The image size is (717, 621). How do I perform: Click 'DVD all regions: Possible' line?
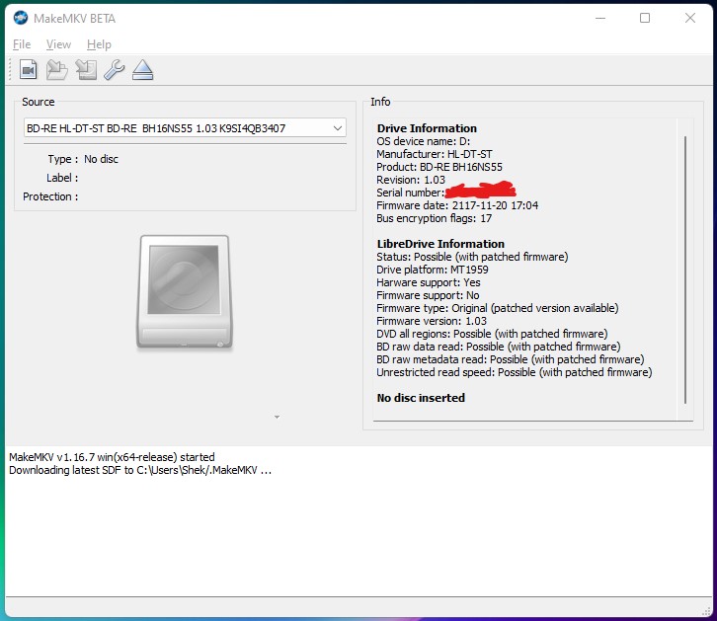pos(492,333)
